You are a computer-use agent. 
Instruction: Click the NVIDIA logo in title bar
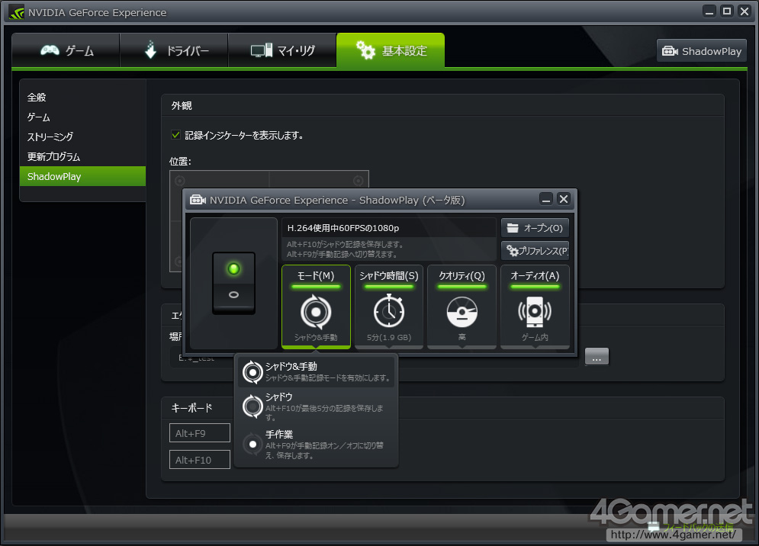(x=17, y=12)
